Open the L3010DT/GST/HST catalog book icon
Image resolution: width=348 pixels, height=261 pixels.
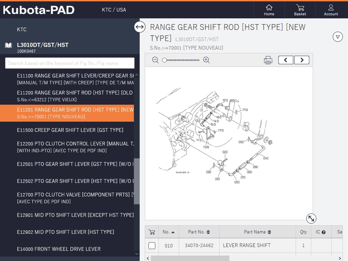8,45
